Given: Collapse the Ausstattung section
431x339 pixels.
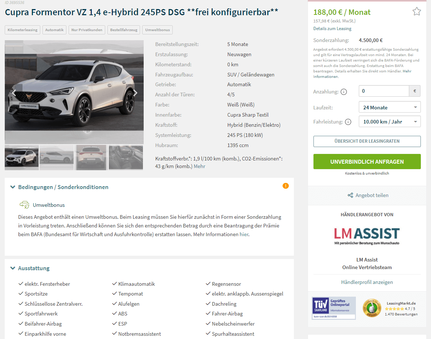Looking at the screenshot, I should [x=30, y=268].
